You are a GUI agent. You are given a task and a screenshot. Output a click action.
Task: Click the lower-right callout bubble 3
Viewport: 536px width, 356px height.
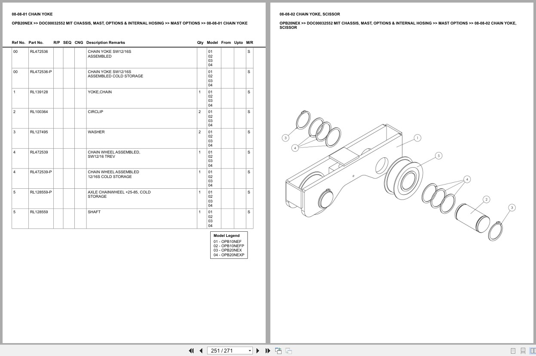[511, 208]
